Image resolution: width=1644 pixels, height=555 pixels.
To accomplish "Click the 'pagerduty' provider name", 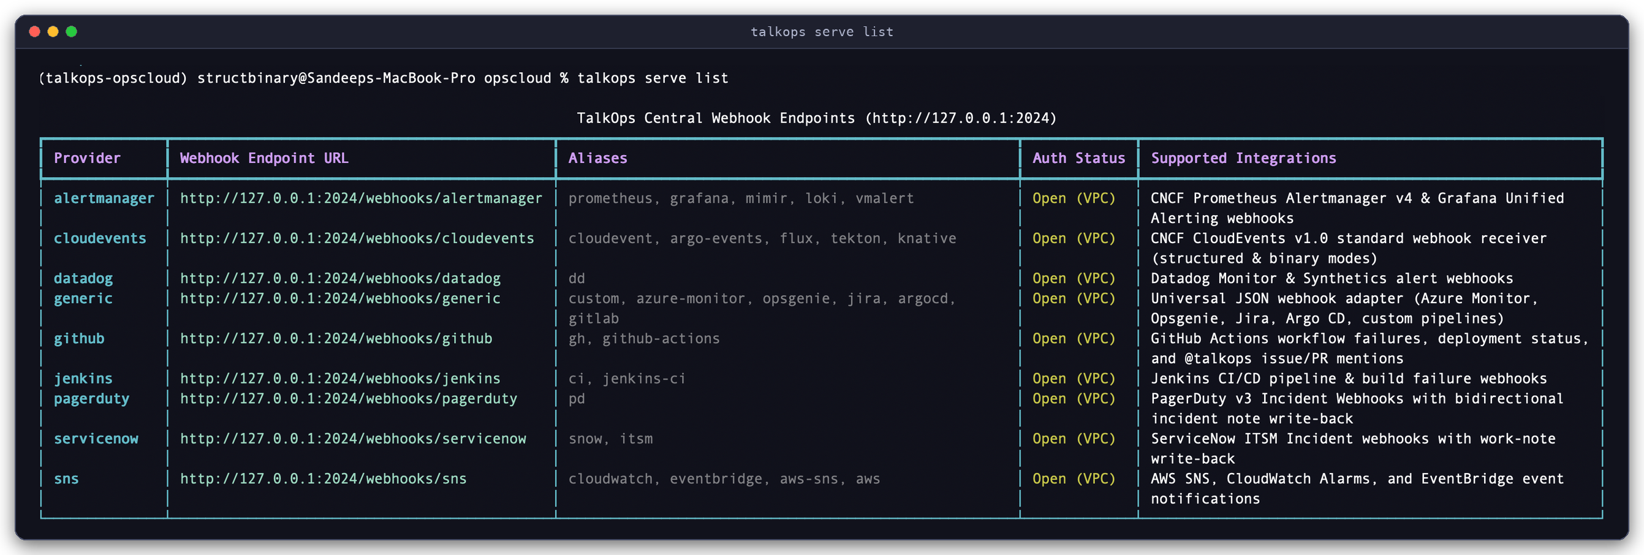I will point(91,399).
